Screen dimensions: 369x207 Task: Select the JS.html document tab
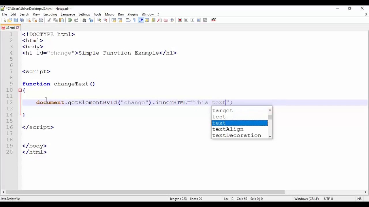pos(10,28)
